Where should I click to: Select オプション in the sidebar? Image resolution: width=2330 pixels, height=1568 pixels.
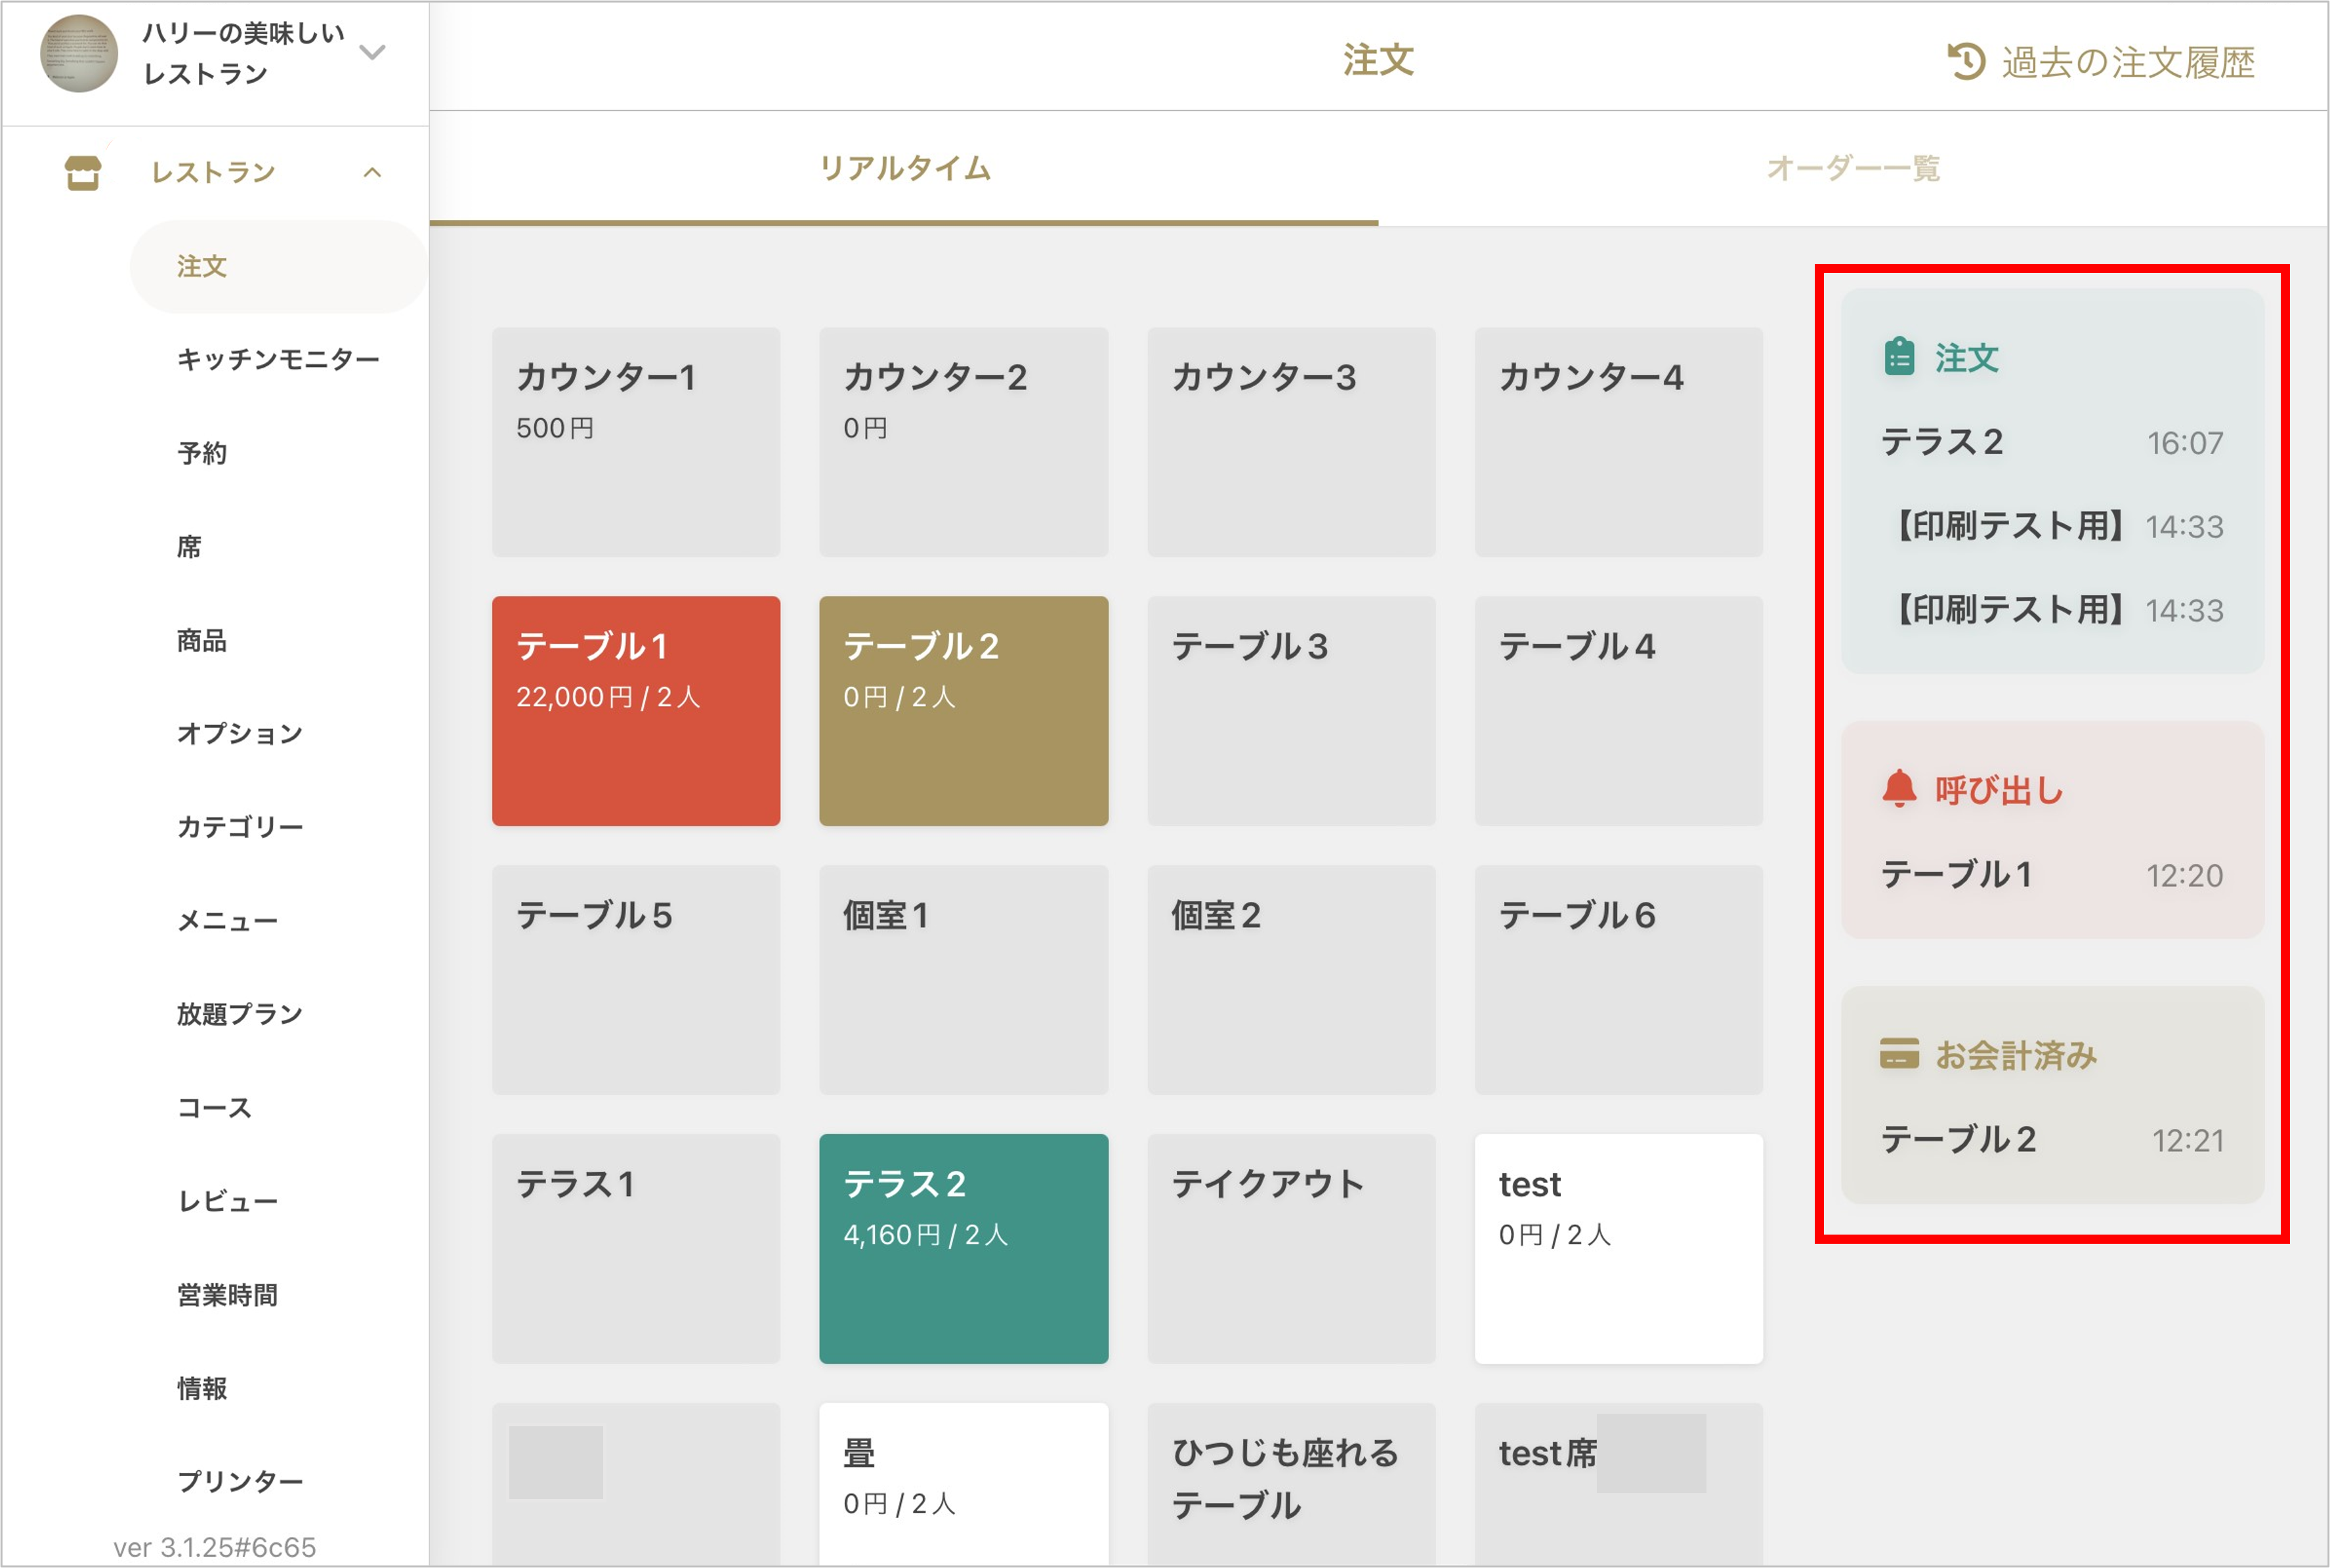[x=240, y=734]
